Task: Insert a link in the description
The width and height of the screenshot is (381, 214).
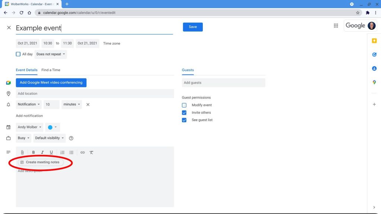Action: pos(82,152)
